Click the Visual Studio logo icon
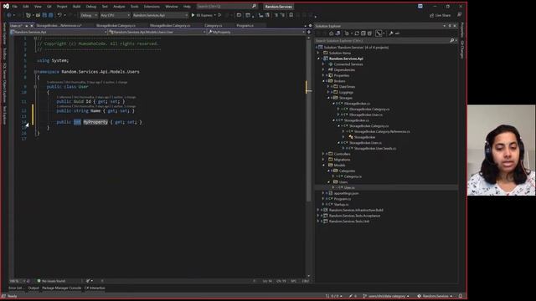Viewport: 536px width, 301px height. 6,6
